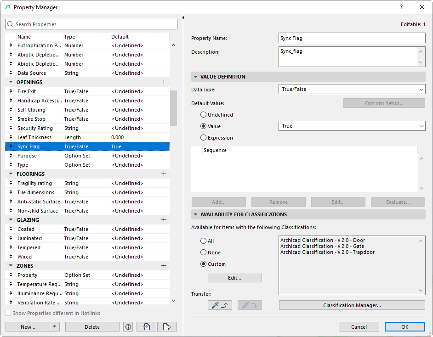Sort by the Name column header
Image resolution: width=433 pixels, height=337 pixels.
pos(40,37)
